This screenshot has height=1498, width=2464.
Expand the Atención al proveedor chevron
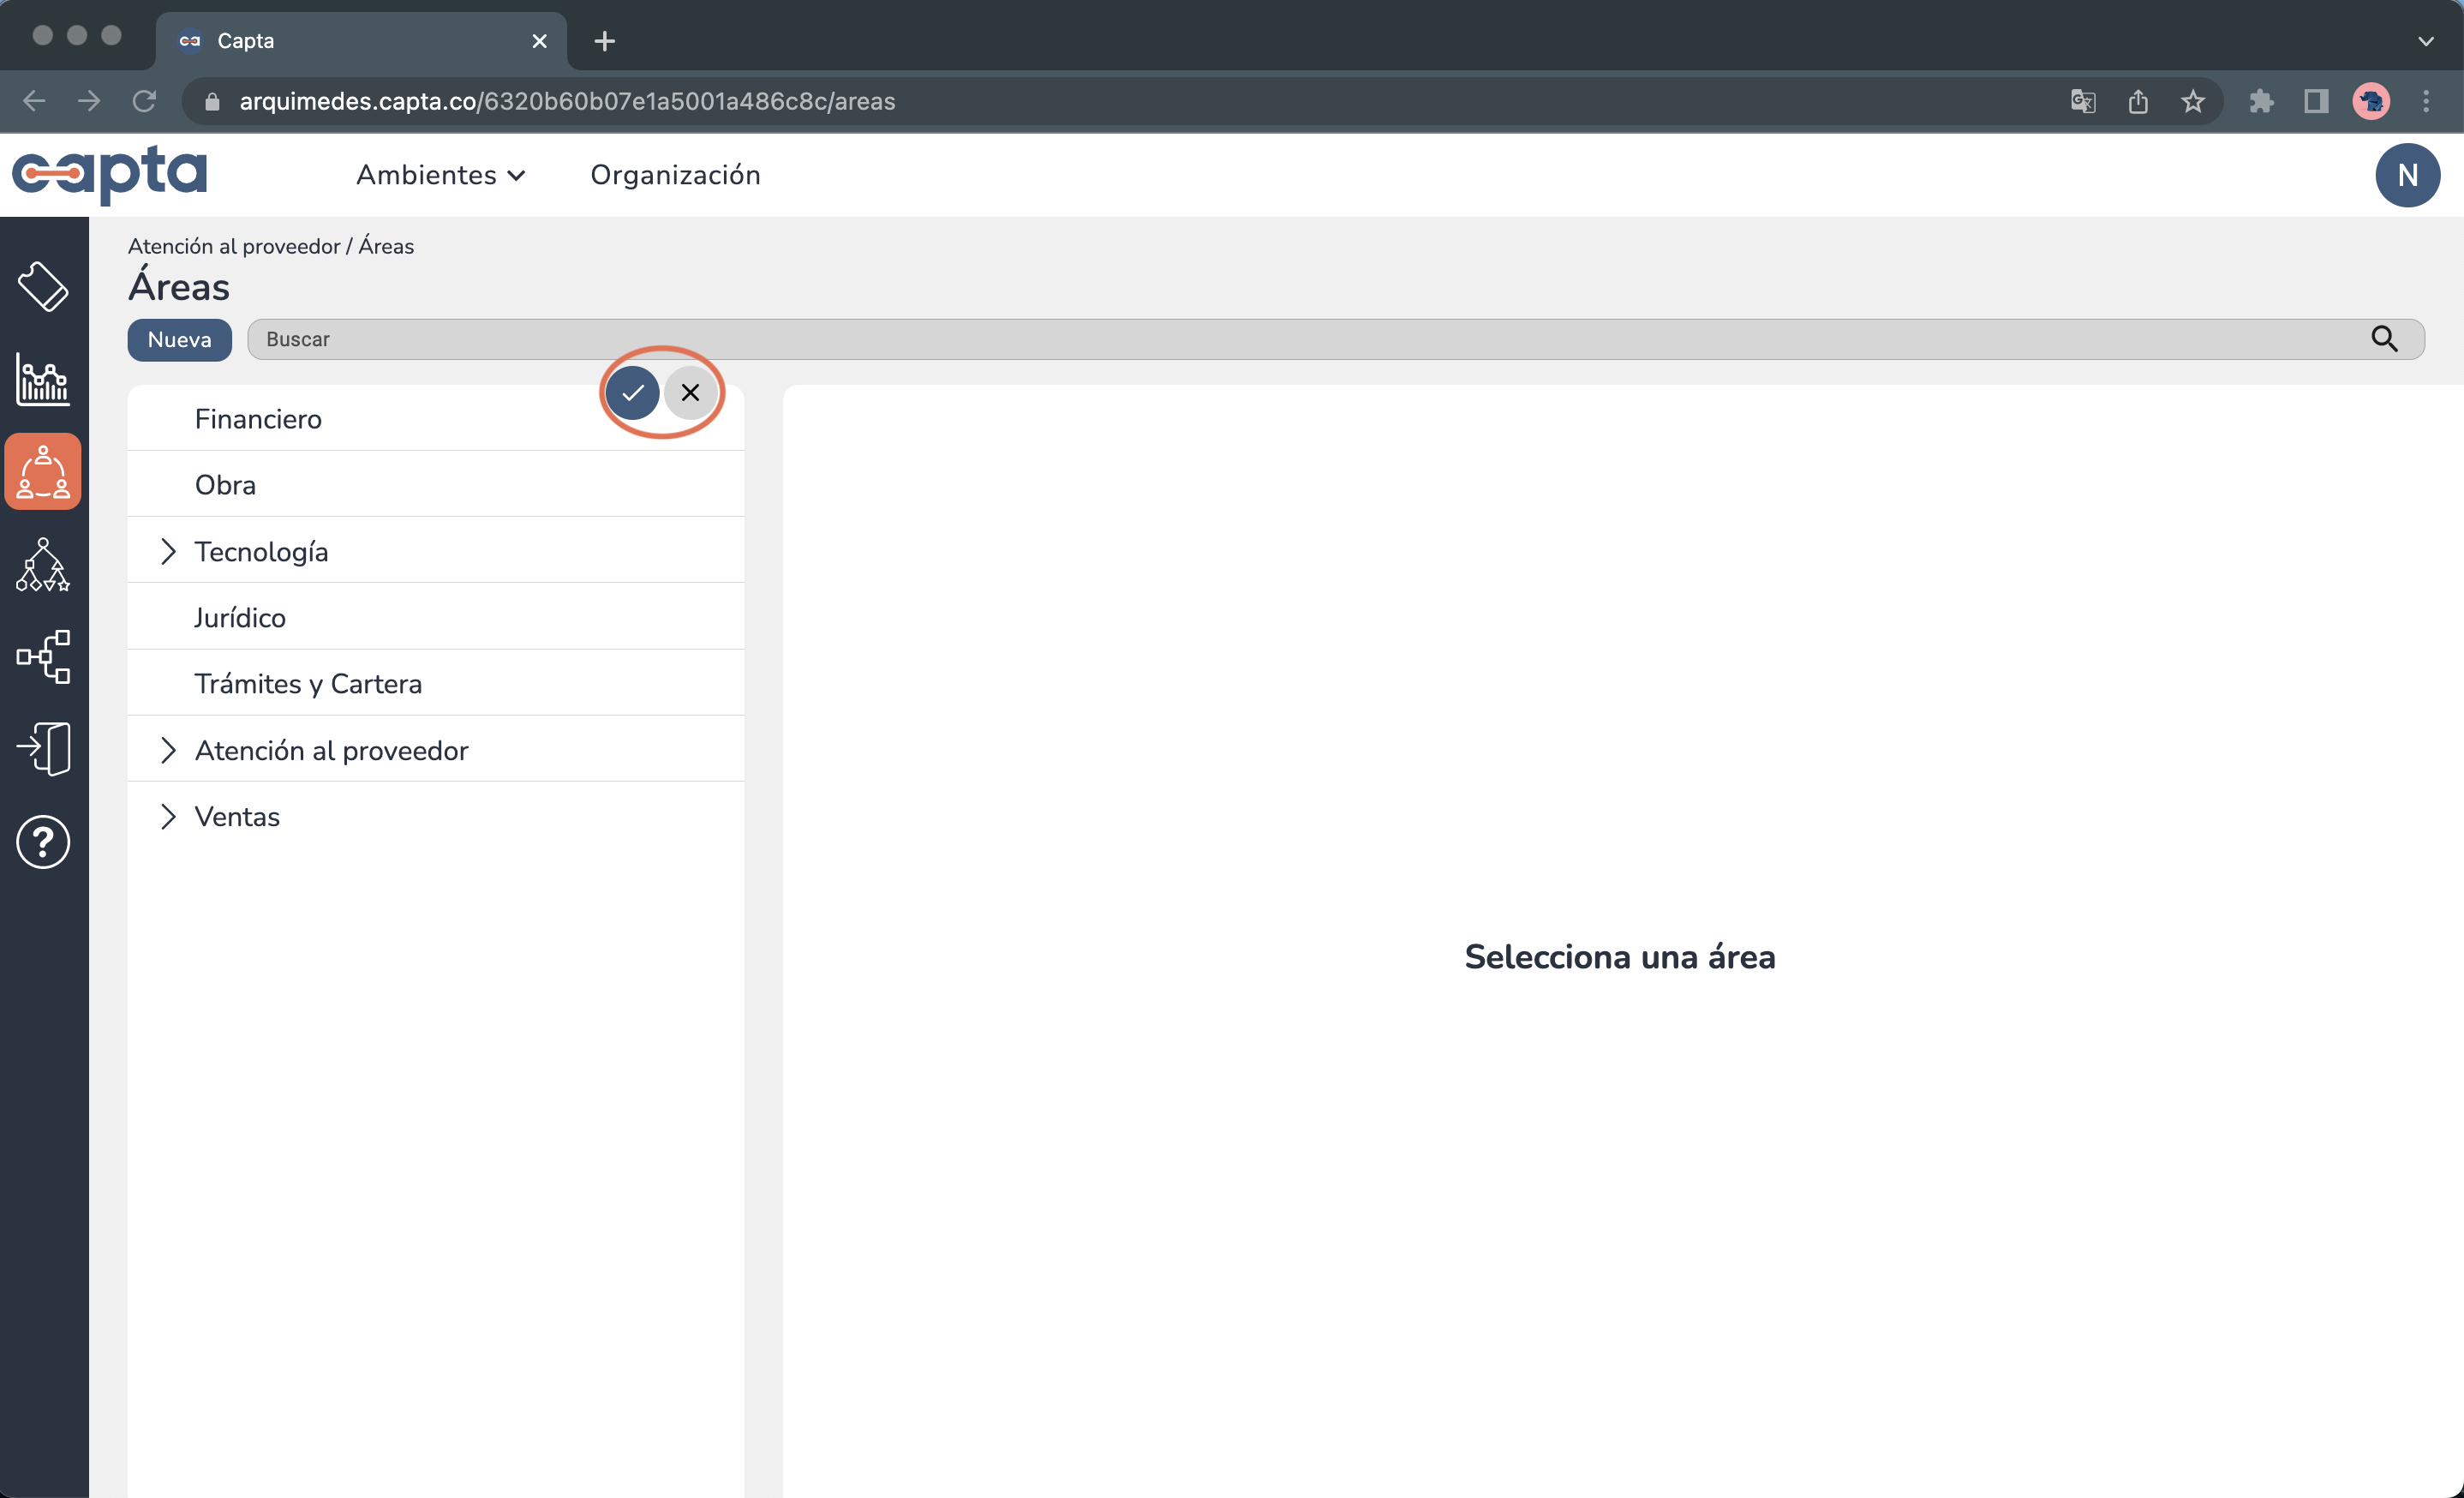[168, 750]
